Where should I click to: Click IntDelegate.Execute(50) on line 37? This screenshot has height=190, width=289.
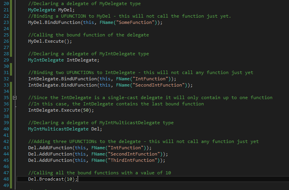[x=61, y=110]
